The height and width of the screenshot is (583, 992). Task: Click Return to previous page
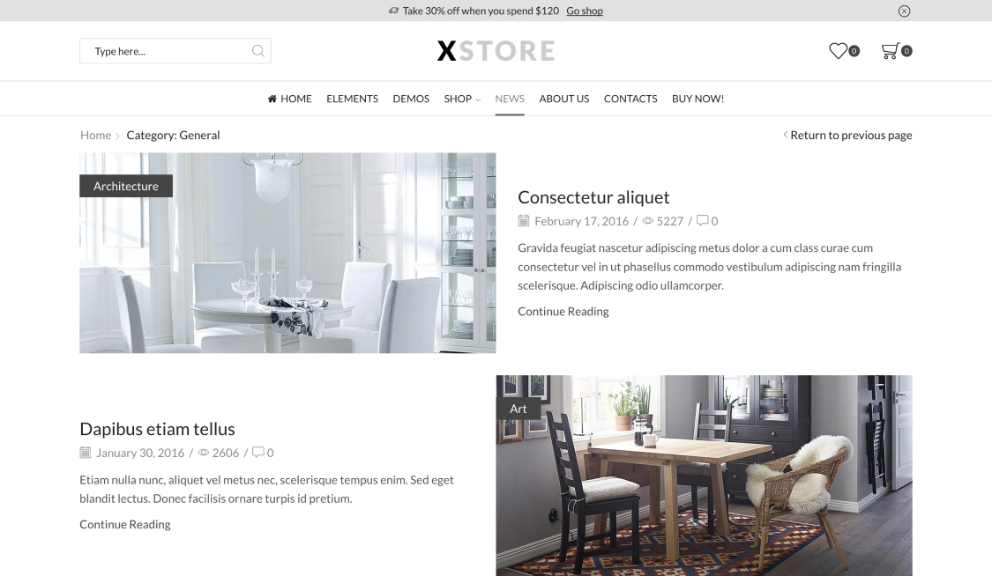click(x=847, y=135)
